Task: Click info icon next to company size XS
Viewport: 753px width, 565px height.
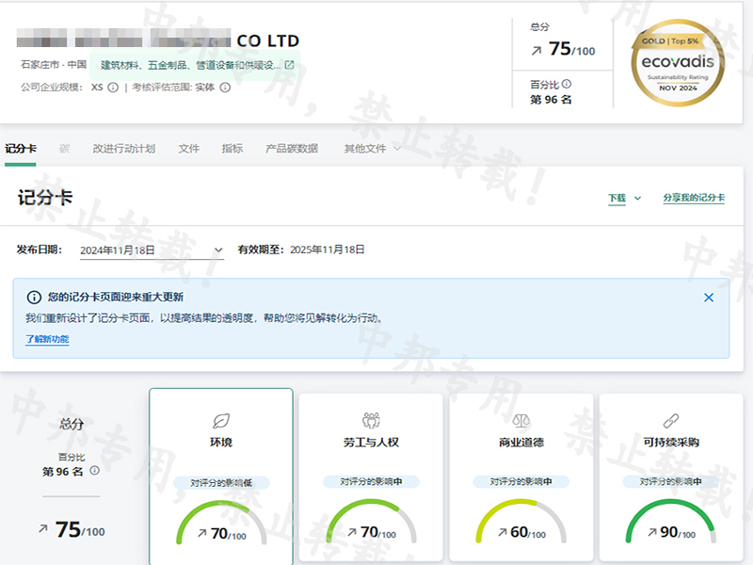Action: pos(113,88)
